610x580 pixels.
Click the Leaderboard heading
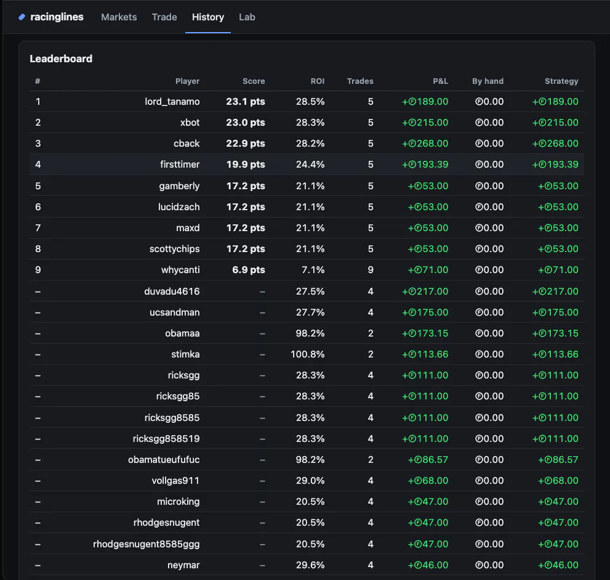point(61,59)
